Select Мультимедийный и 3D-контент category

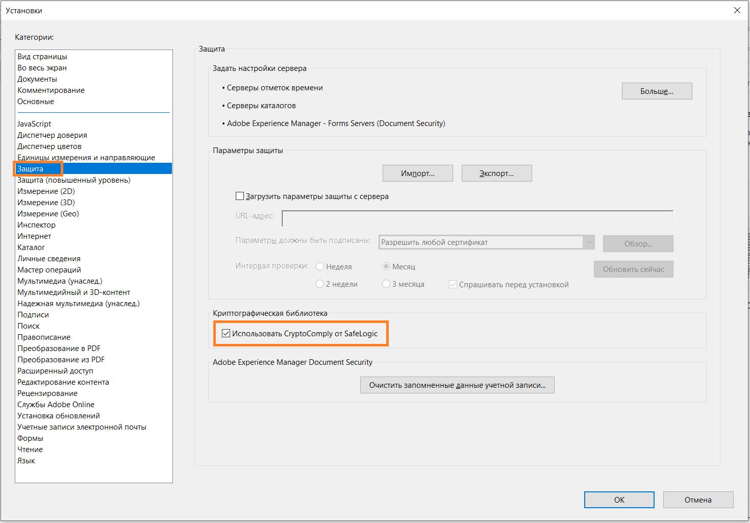click(x=94, y=292)
